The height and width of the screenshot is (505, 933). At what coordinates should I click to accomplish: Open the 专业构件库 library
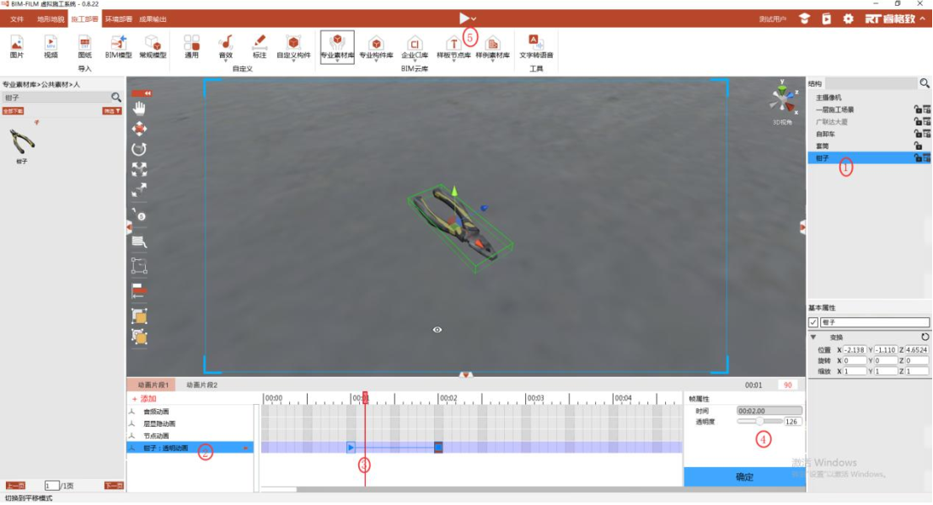coord(376,47)
